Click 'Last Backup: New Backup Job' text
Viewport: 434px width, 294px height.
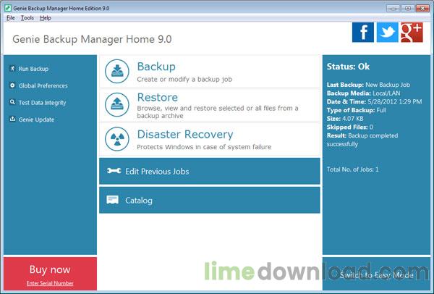(x=368, y=85)
